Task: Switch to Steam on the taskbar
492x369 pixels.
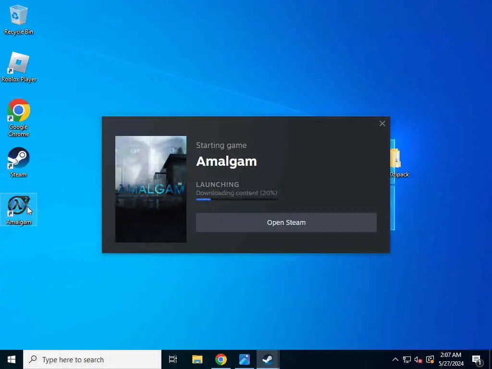Action: pos(268,359)
